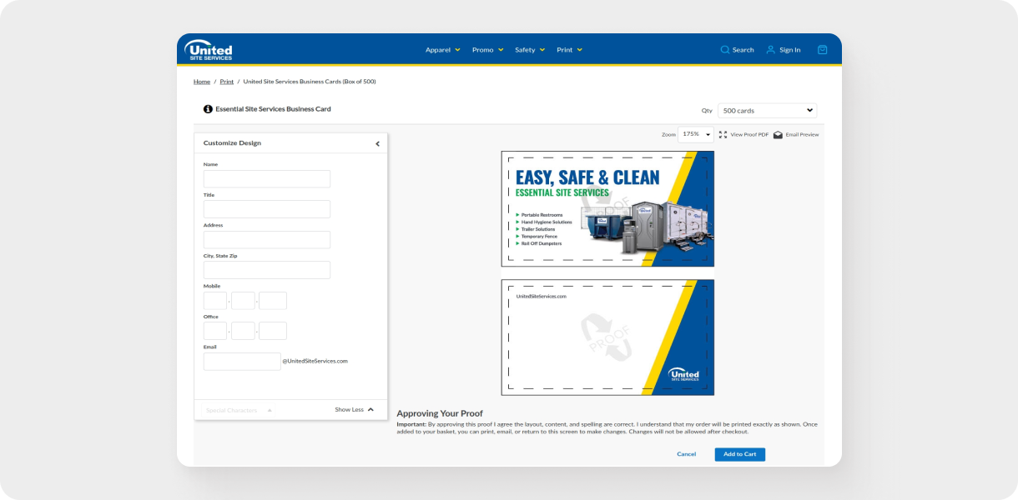The width and height of the screenshot is (1018, 500).
Task: Click the Cancel button
Action: tap(686, 454)
